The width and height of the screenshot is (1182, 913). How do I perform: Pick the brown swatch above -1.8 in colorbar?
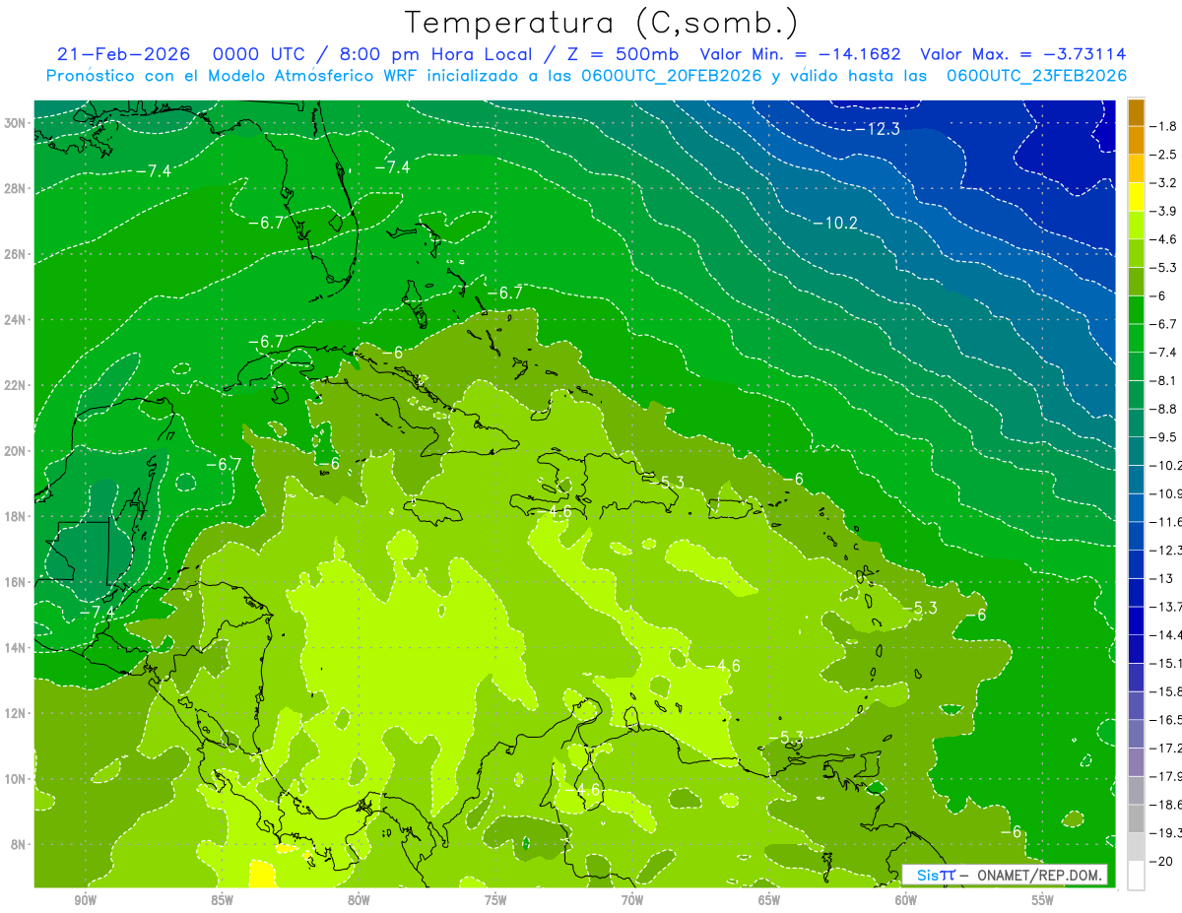(1136, 112)
